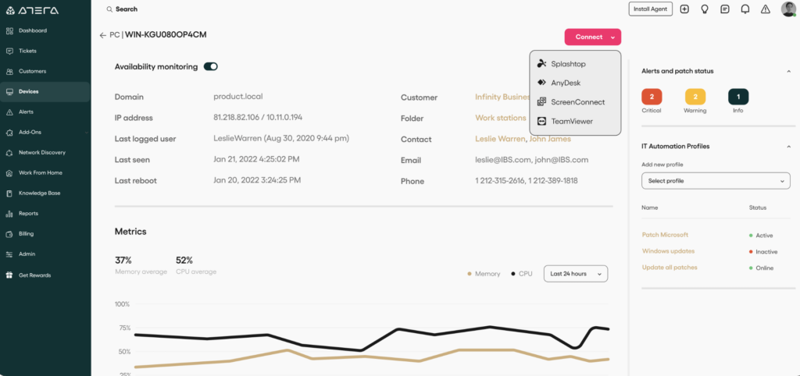Viewport: 800px width, 376px height.
Task: Click the CPU legend item
Action: (x=521, y=274)
